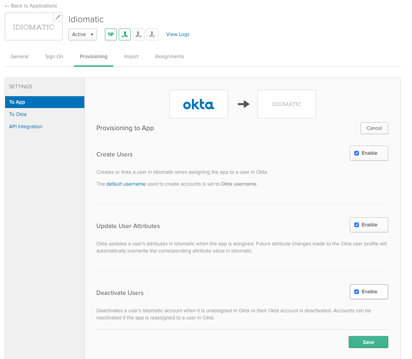
Task: Open the Active status dropdown
Action: pos(82,34)
